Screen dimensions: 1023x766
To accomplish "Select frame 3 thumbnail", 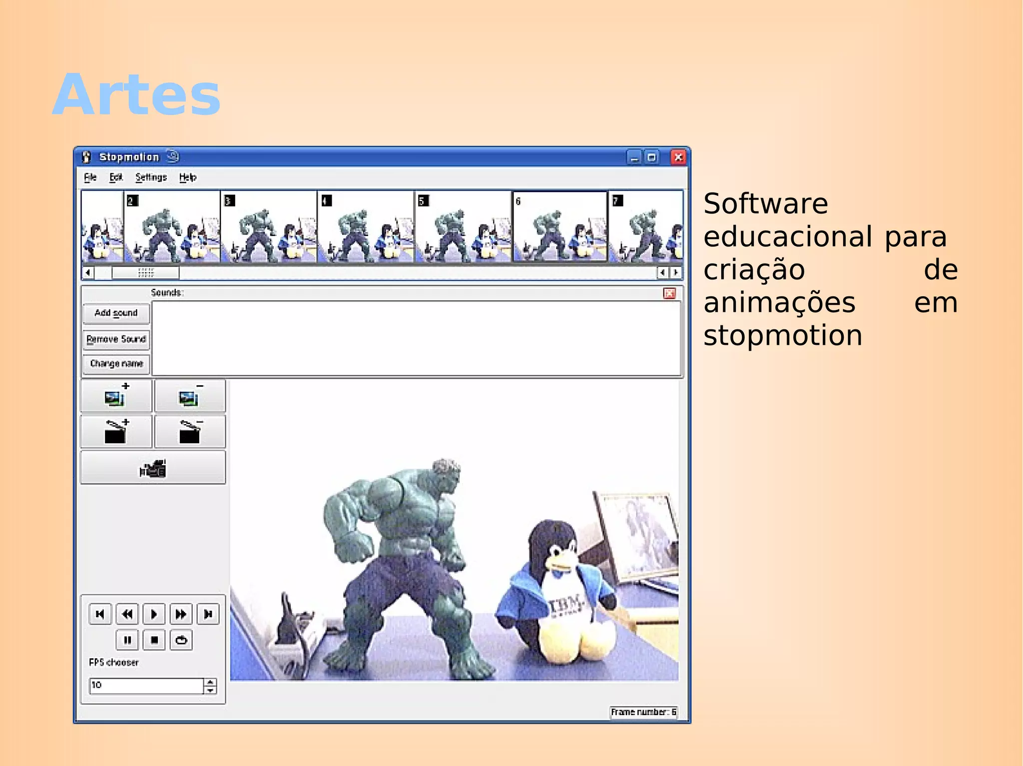I will point(269,227).
